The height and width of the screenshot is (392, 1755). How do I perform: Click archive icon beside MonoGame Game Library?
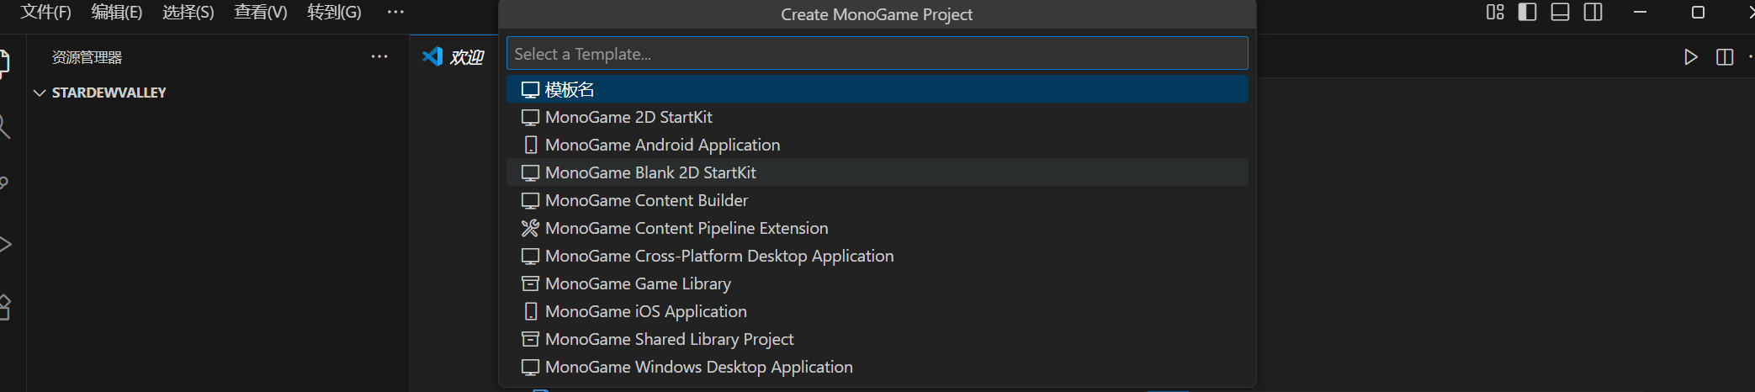click(x=530, y=283)
